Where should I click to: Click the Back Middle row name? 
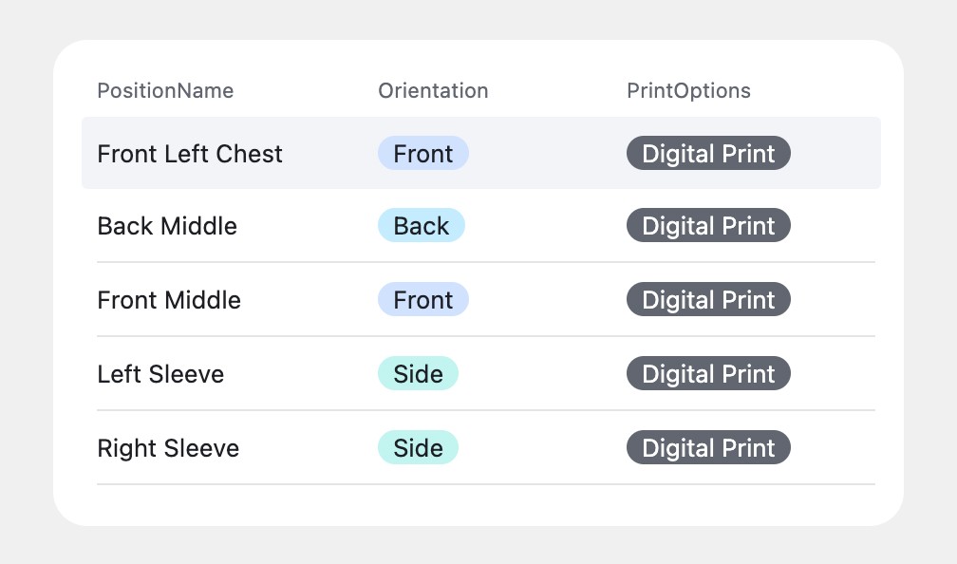pos(167,226)
